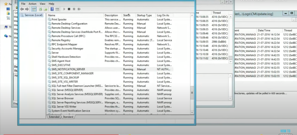Click NT AUTH... log on account cell
Image resolution: width=297 pixels, height=135 pixels.
click(x=164, y=69)
